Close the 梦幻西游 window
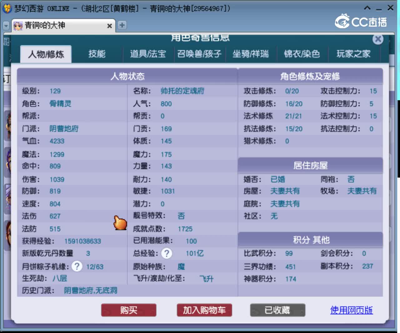Image resolution: width=400 pixels, height=333 pixels. point(391,8)
